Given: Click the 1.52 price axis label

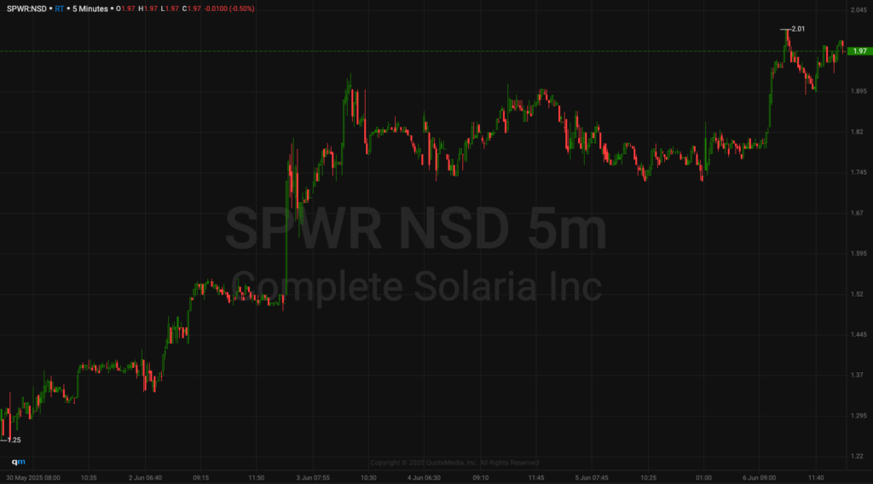Looking at the screenshot, I should (x=857, y=294).
